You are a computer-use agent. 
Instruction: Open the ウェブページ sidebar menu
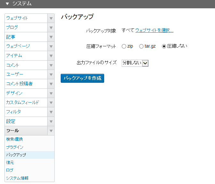(26, 47)
